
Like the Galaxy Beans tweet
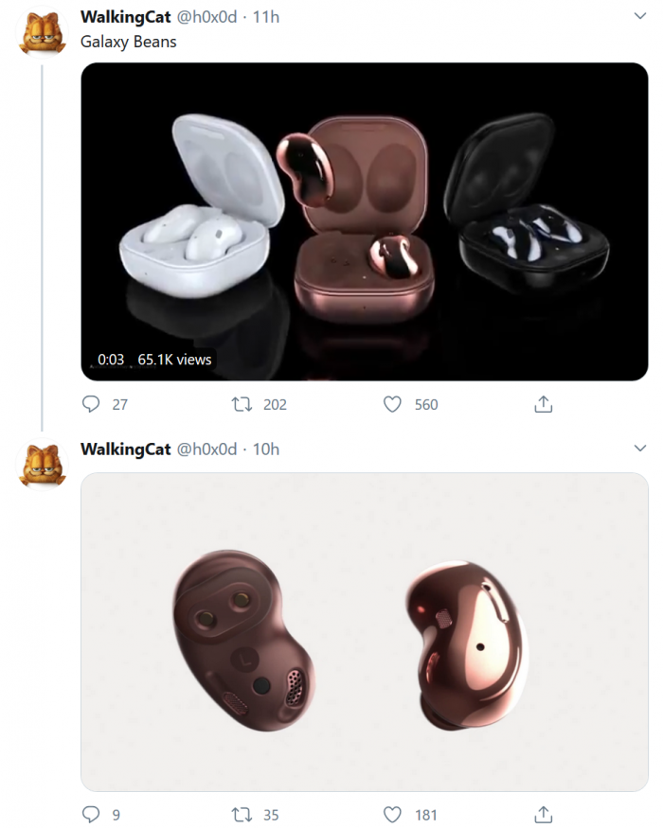[391, 404]
